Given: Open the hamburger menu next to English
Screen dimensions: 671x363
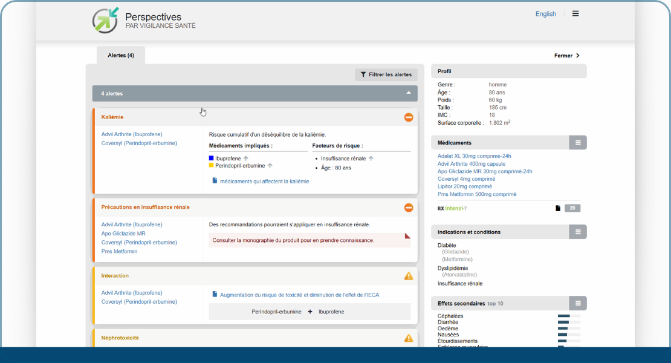Looking at the screenshot, I should (575, 13).
